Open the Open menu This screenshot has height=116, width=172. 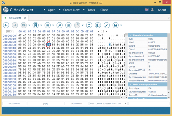coord(51,10)
